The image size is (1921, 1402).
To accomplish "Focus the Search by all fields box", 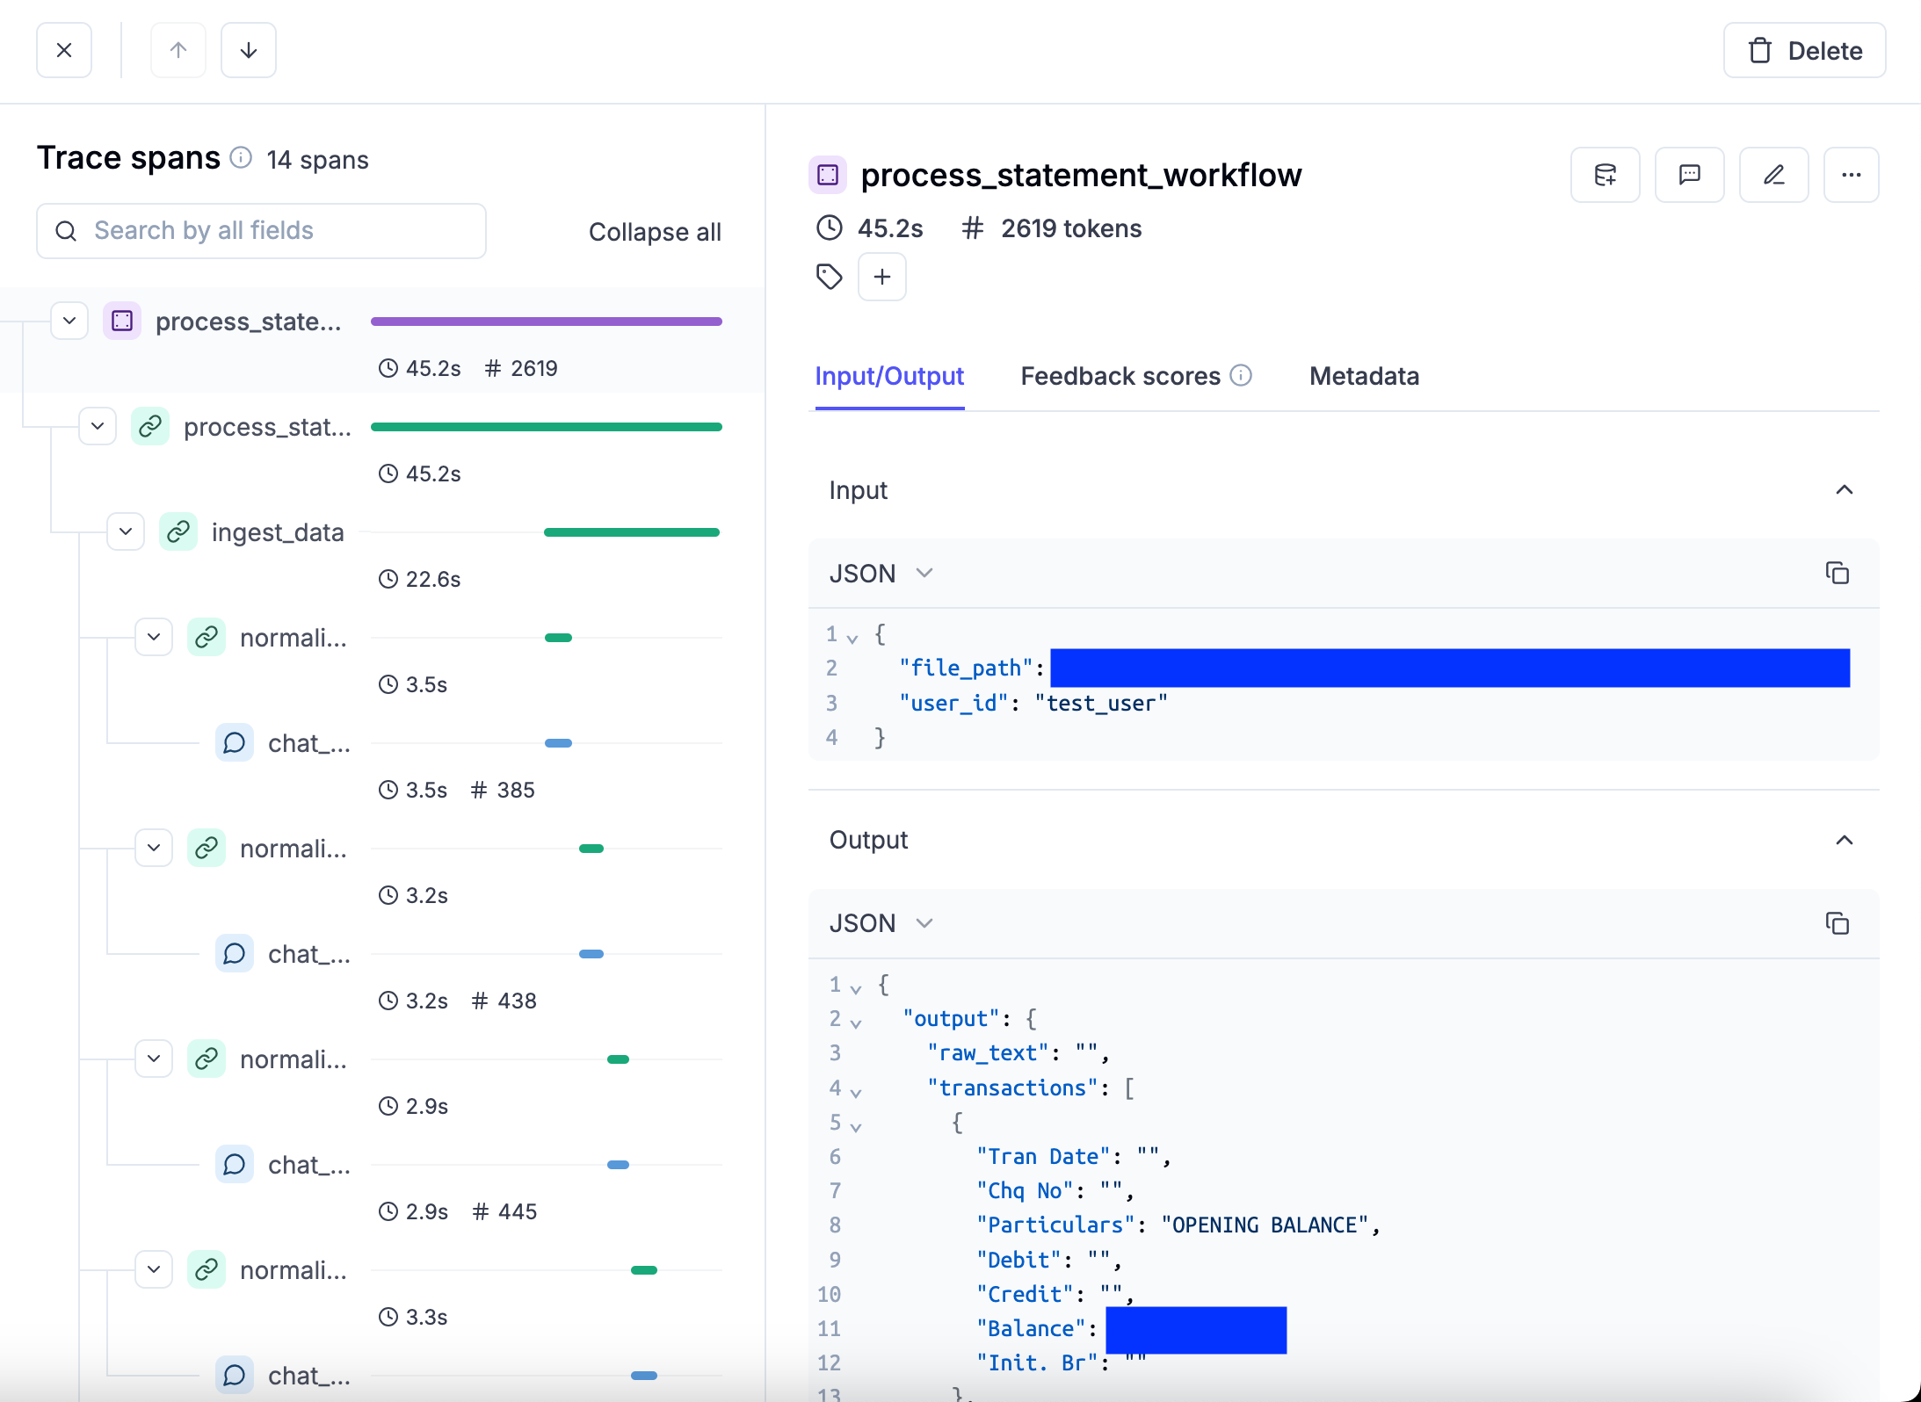I will [261, 231].
